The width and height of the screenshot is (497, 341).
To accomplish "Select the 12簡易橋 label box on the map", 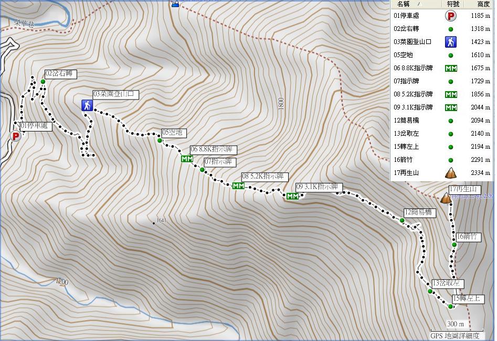I will [420, 213].
